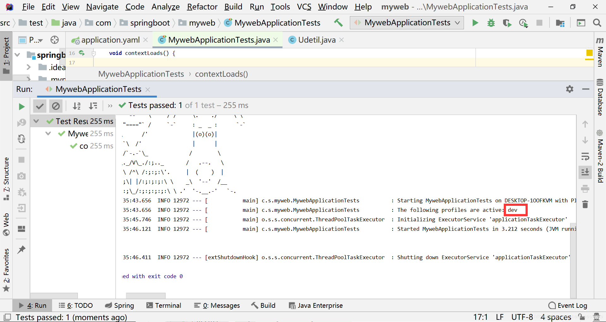Expand hidden test toolbar actions chevrons

(x=110, y=106)
